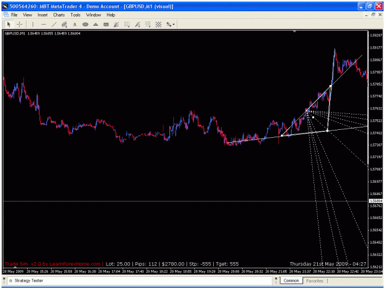Screen dimensions: 385x288
Task: Click the 1.56212 price axis label
Action: pyautogui.click(x=376, y=266)
